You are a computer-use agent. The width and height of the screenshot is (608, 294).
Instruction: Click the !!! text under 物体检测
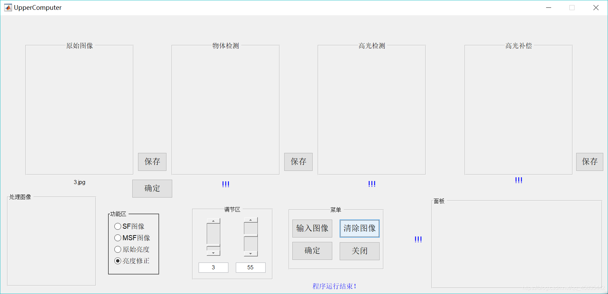(226, 184)
